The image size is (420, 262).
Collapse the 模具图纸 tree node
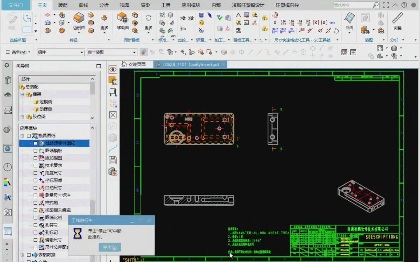[22, 136]
